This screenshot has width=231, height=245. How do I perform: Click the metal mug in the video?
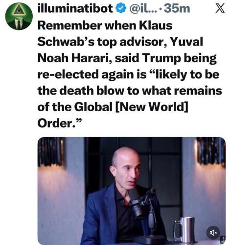click(184, 229)
